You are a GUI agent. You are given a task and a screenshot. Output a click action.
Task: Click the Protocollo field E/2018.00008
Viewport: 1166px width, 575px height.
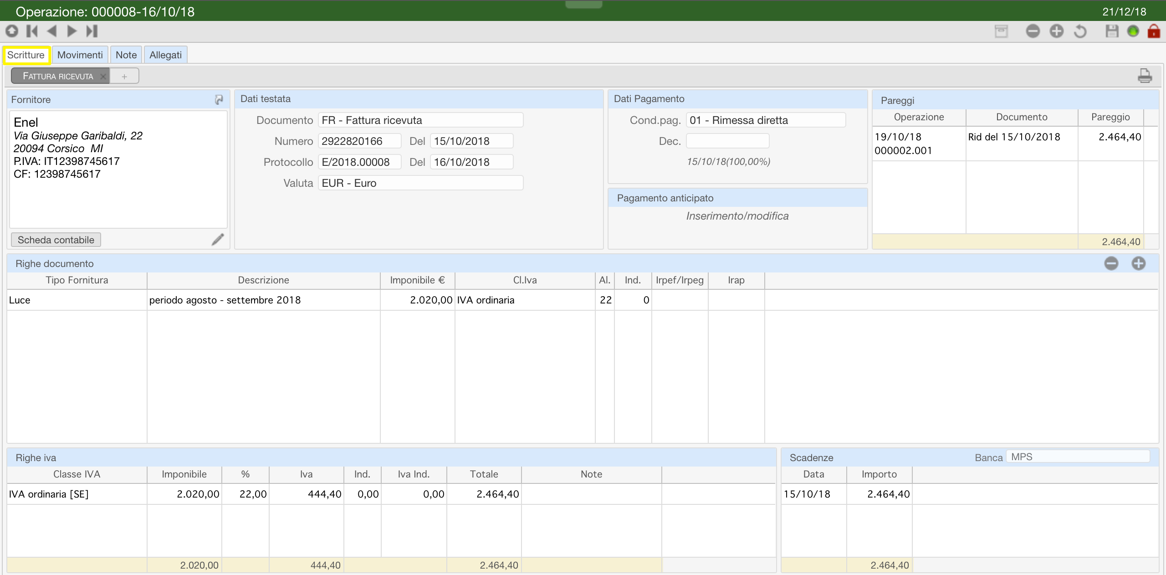point(360,162)
